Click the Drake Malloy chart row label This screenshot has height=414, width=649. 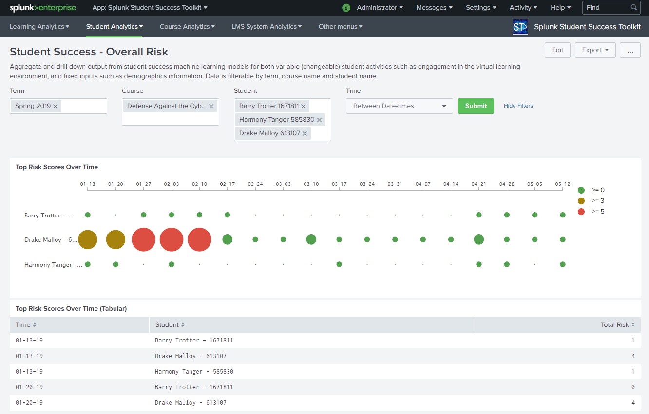(x=51, y=240)
